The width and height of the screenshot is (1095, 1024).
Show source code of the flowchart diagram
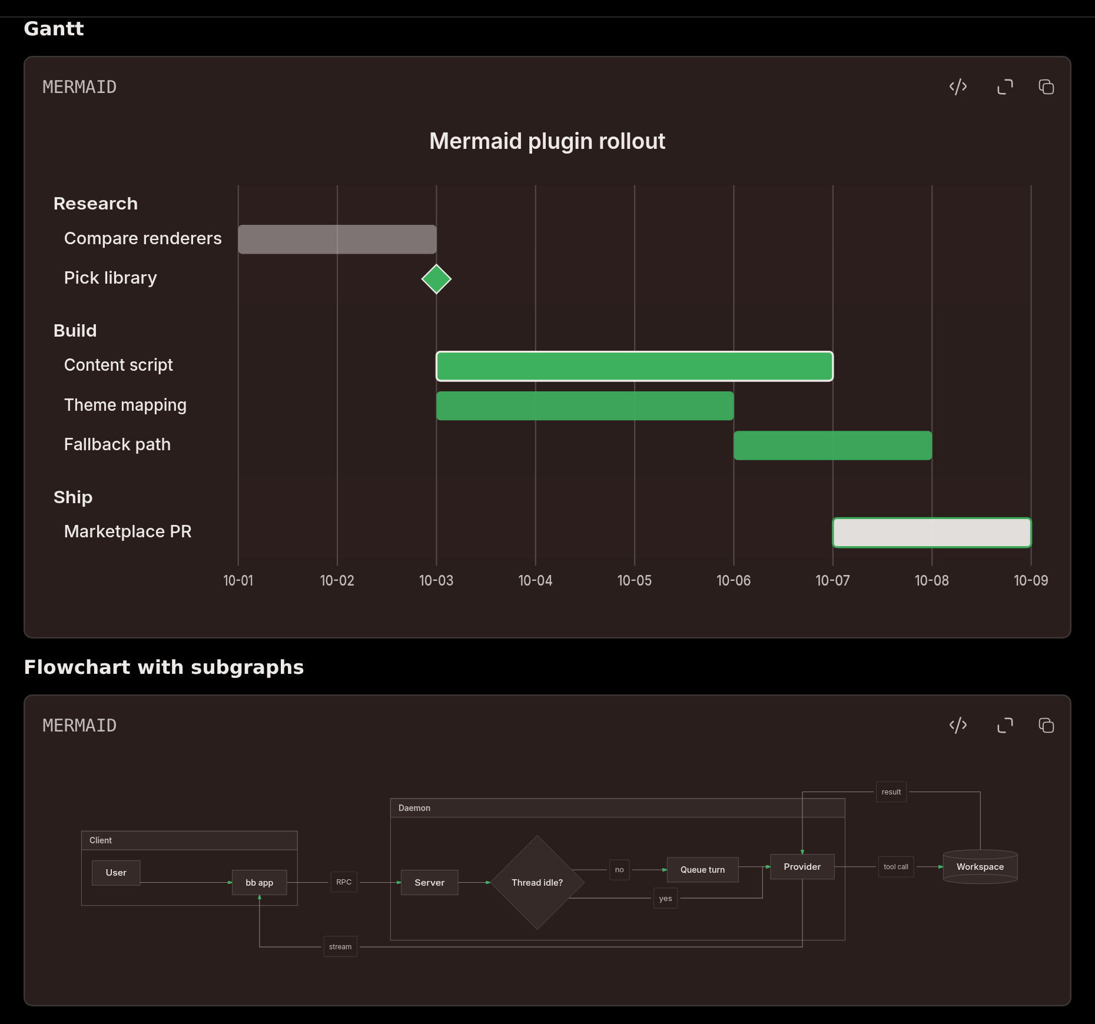tap(958, 726)
